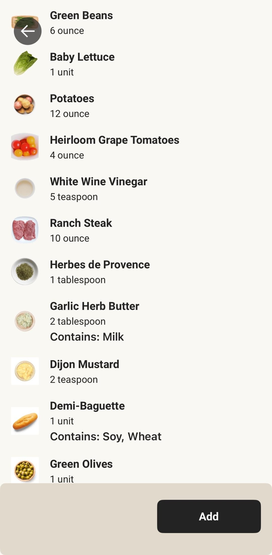Tap the Herbes de Provence image

click(25, 271)
